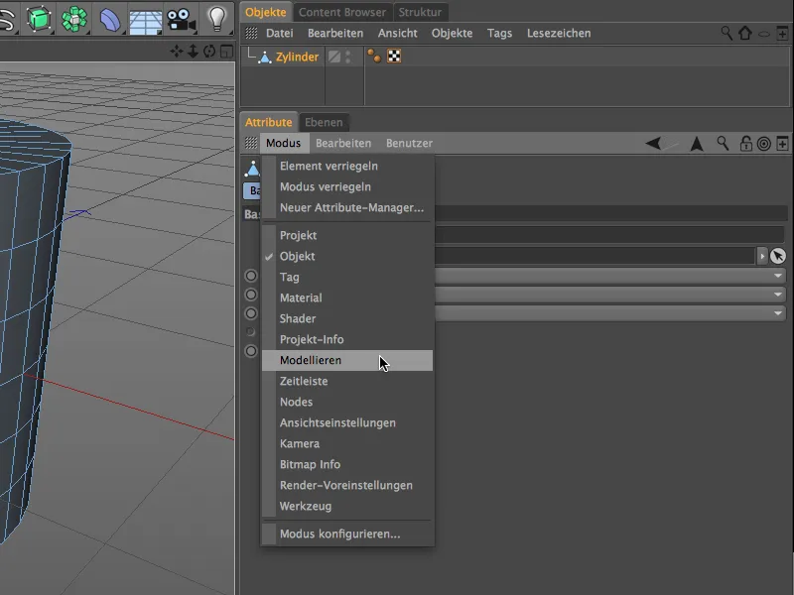
Task: Choose Neuer Attribute-Manager...
Action: click(347, 207)
